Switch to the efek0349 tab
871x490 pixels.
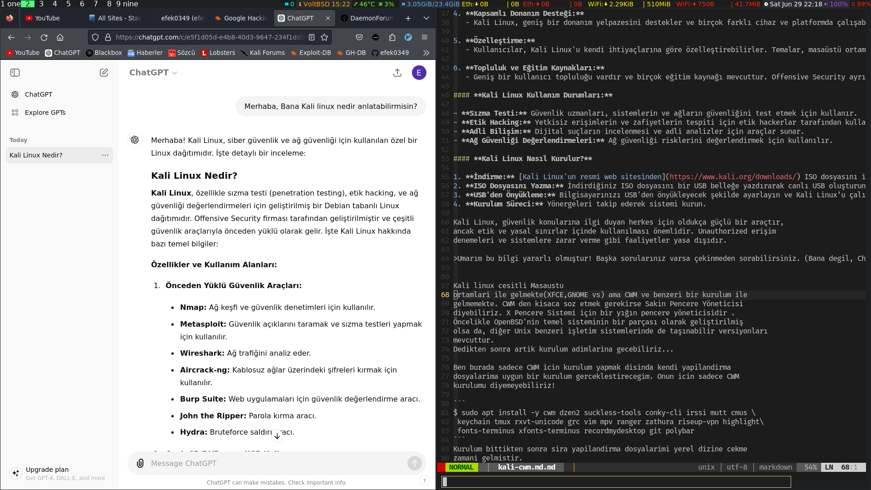tap(178, 18)
